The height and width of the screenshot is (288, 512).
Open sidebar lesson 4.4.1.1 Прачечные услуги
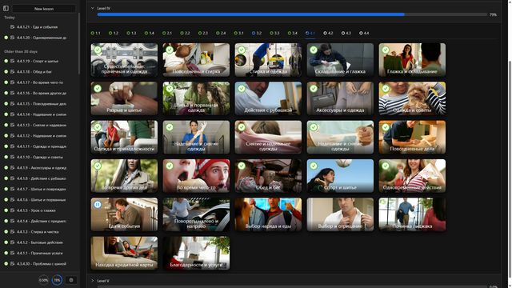tap(39, 253)
